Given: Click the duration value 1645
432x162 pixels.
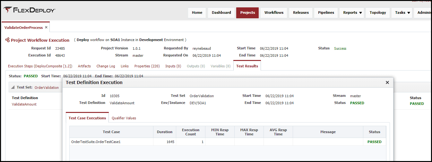Looking at the screenshot, I should point(170,142).
